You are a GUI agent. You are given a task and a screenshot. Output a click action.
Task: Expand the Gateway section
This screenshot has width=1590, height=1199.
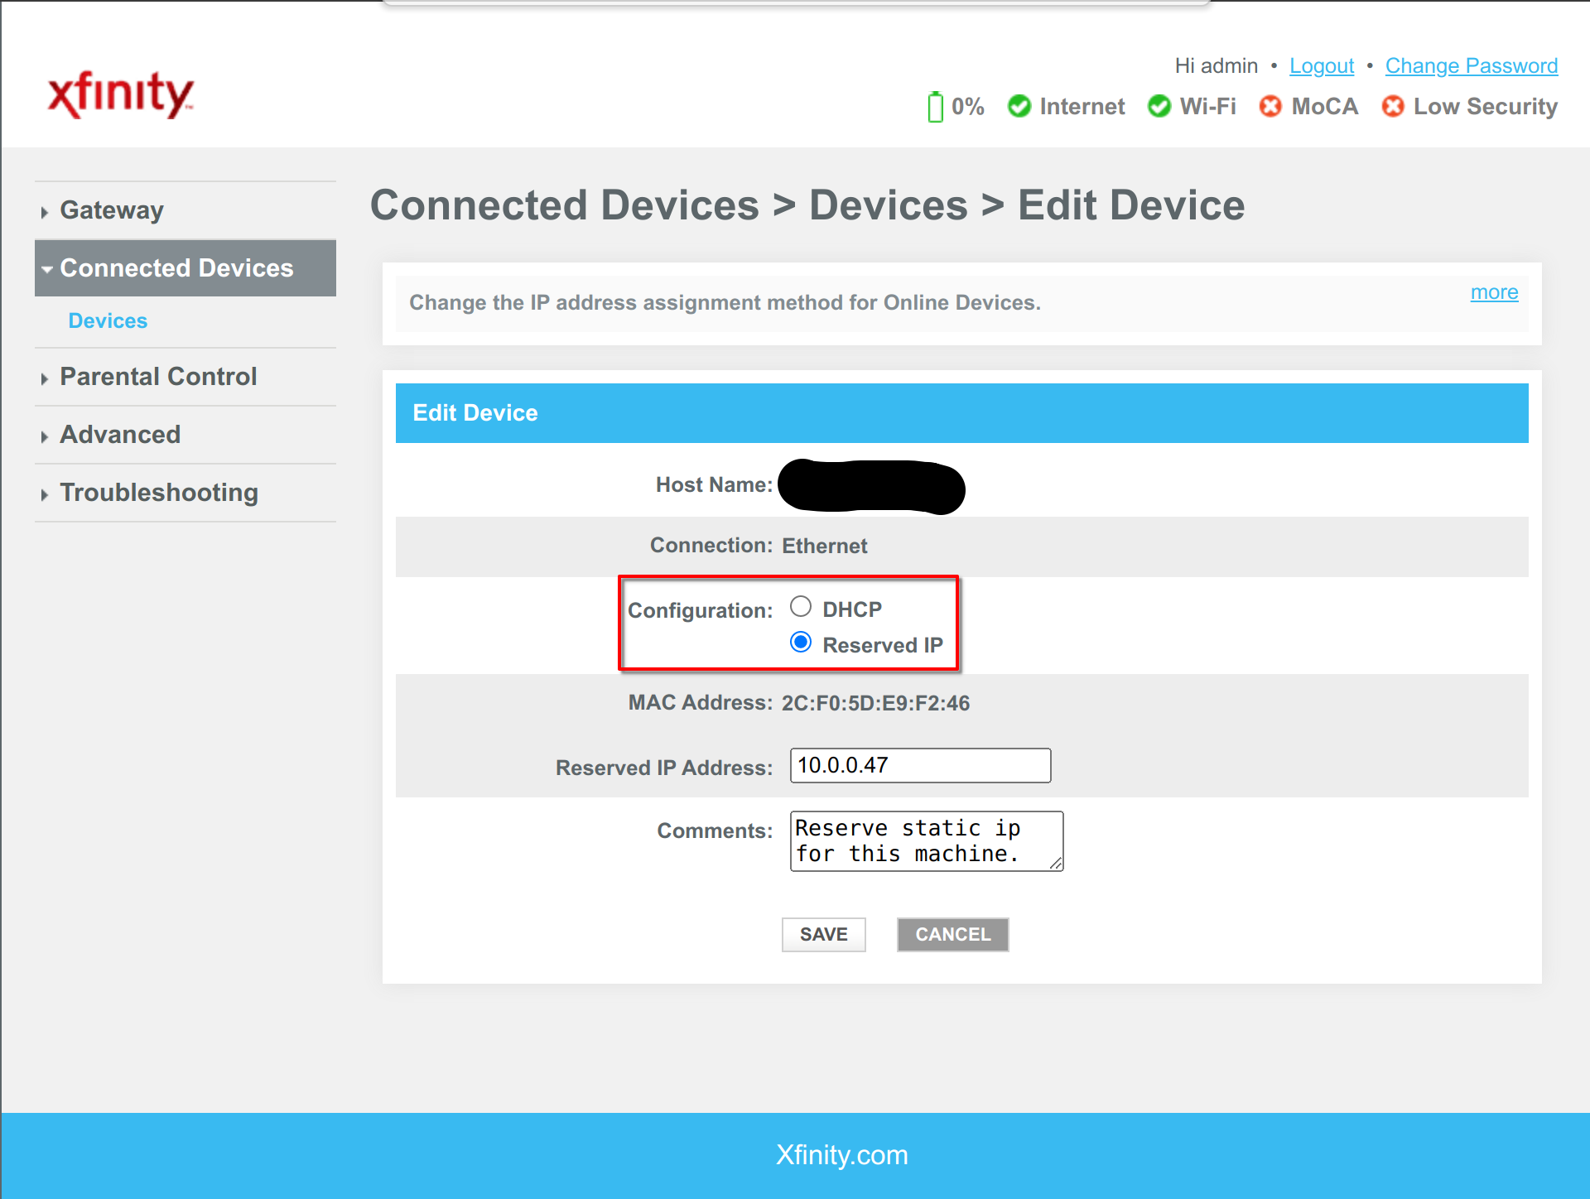point(111,209)
